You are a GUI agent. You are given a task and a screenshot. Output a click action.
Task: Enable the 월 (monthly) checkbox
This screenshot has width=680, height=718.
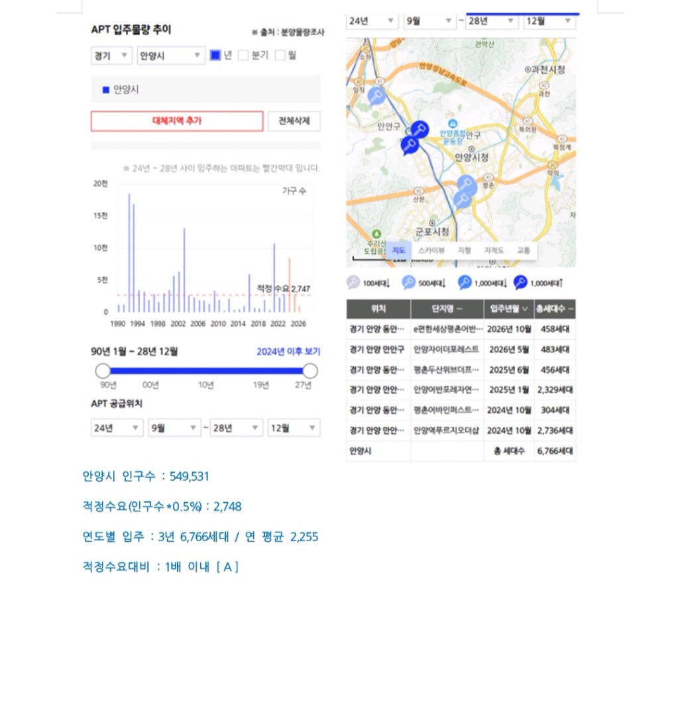[280, 56]
